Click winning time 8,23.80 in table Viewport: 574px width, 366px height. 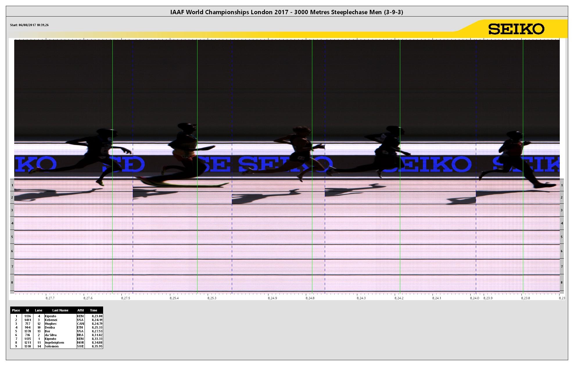click(x=97, y=316)
